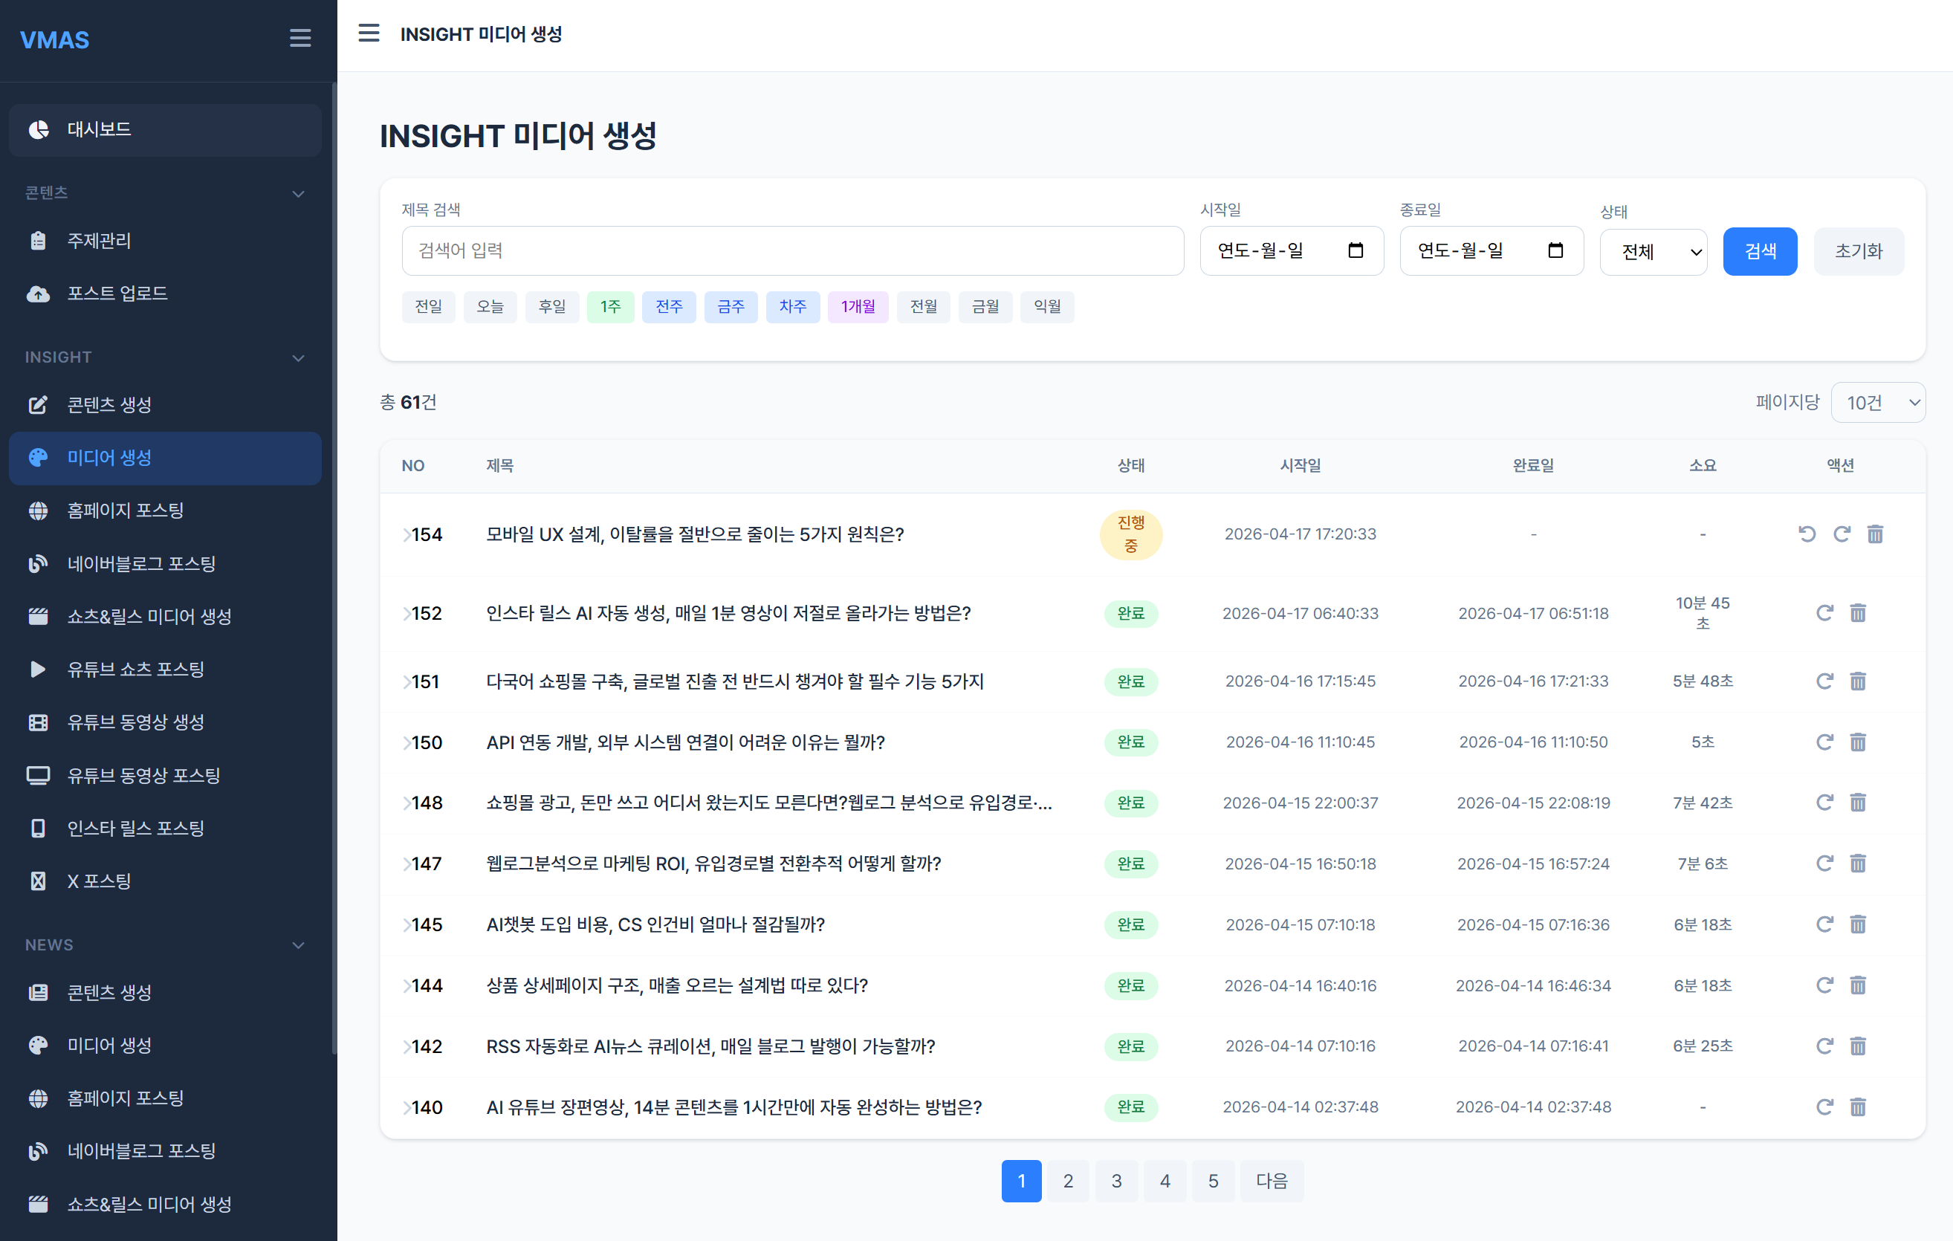The width and height of the screenshot is (1953, 1241).
Task: Open 대시보드 in the sidebar
Action: pos(99,129)
